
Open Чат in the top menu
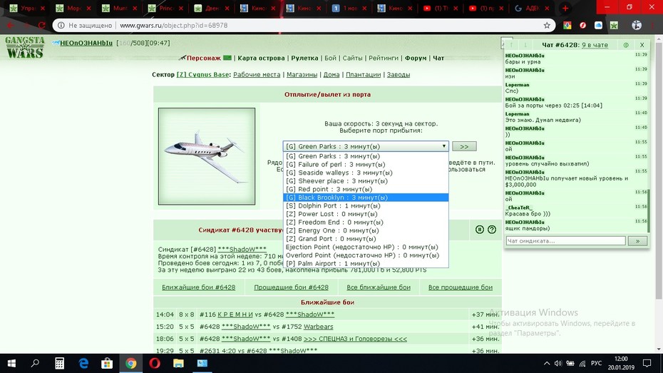(x=438, y=58)
